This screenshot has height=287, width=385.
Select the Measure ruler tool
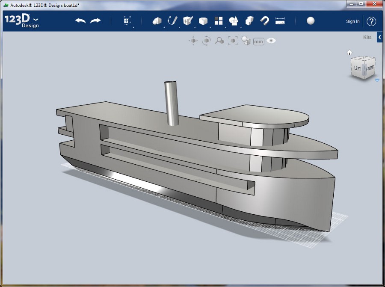[x=280, y=21]
